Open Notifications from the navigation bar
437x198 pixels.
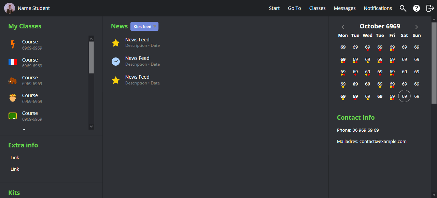pyautogui.click(x=378, y=8)
